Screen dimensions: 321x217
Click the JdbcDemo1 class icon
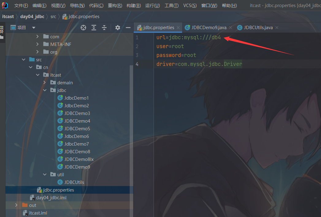pos(60,98)
